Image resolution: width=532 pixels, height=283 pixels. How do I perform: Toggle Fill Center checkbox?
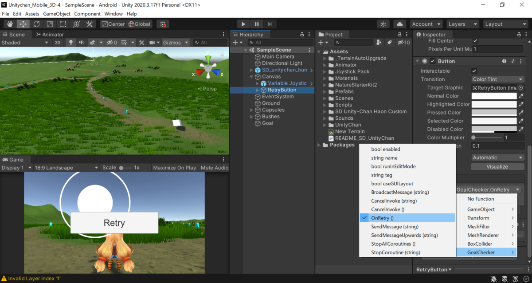(x=475, y=41)
